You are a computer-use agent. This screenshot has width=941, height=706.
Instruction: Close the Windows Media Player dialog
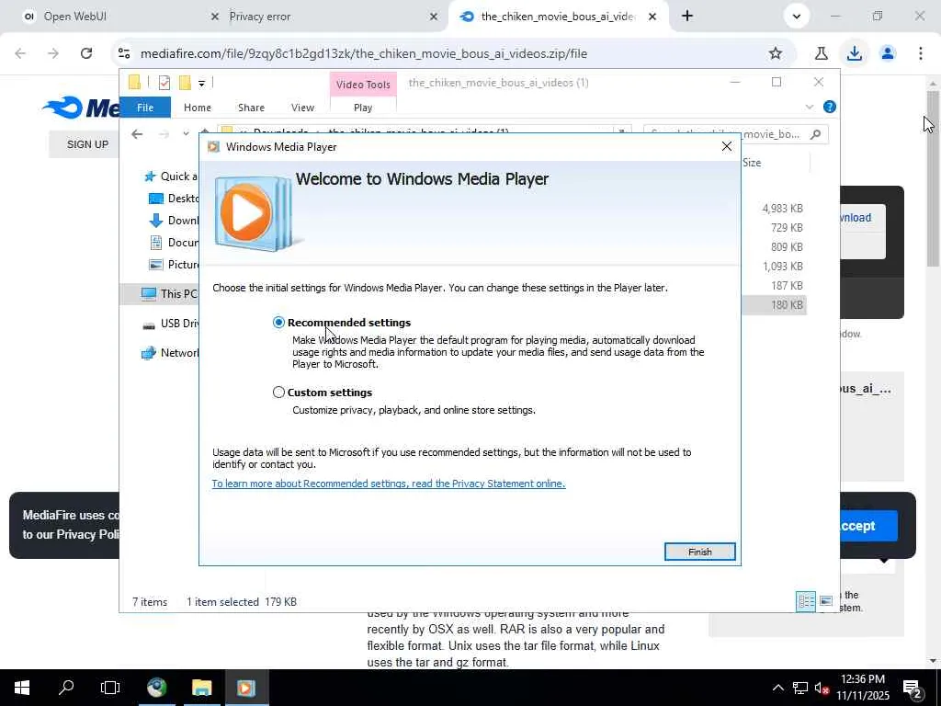click(727, 146)
